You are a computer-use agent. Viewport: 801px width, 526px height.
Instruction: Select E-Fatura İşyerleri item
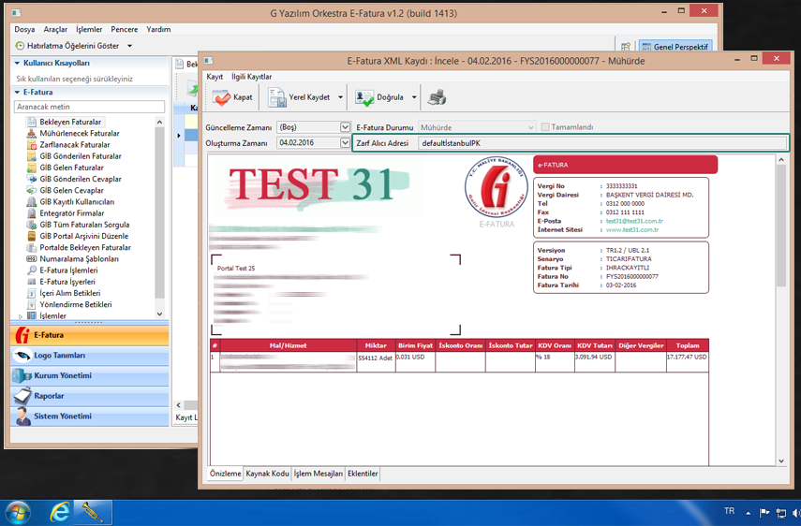click(67, 282)
